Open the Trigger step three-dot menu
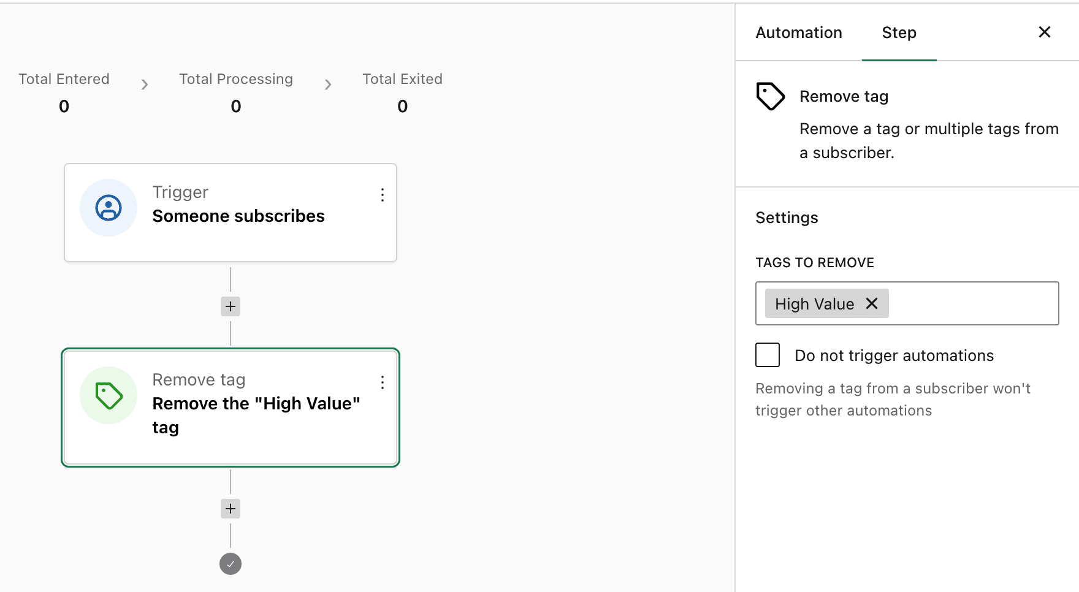Viewport: 1079px width, 592px height. pyautogui.click(x=383, y=195)
